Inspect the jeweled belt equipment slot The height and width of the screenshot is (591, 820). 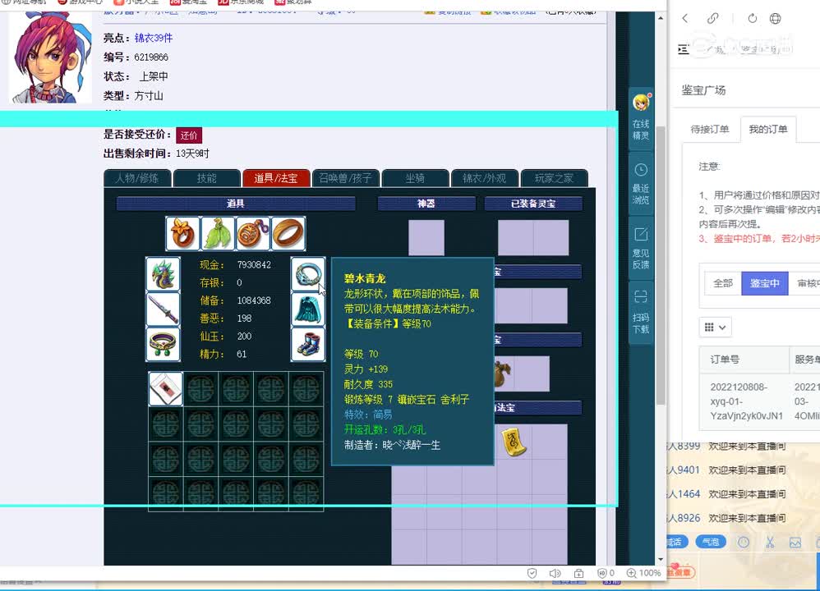point(164,345)
